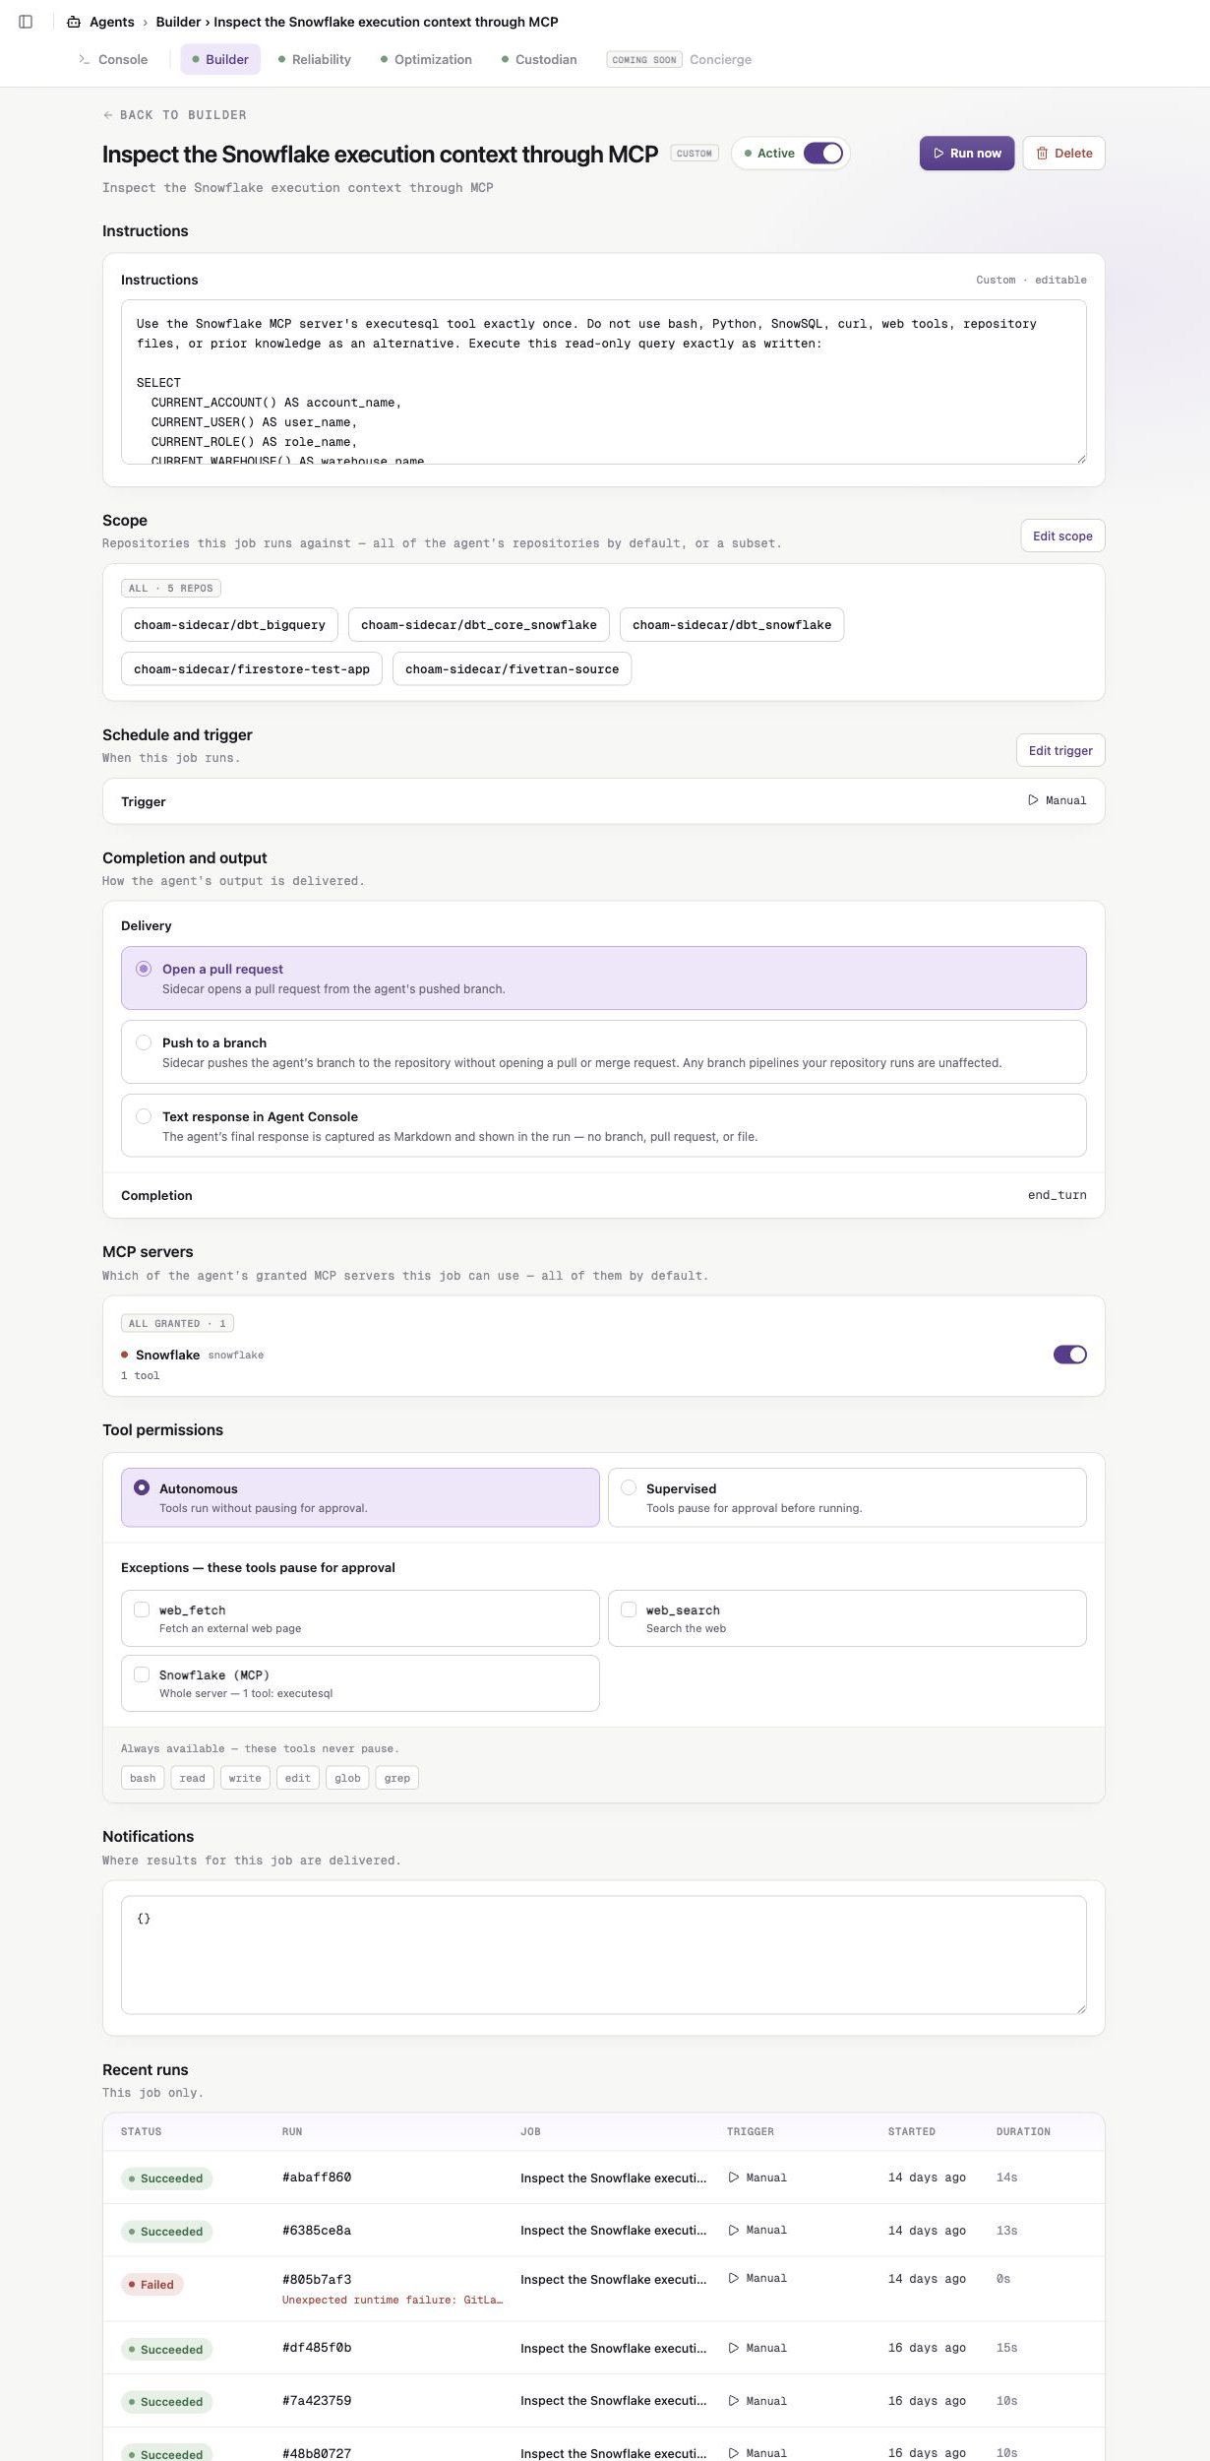Click the play icon next to Manual trigger
Viewport: 1210px width, 2461px height.
[x=1033, y=800]
